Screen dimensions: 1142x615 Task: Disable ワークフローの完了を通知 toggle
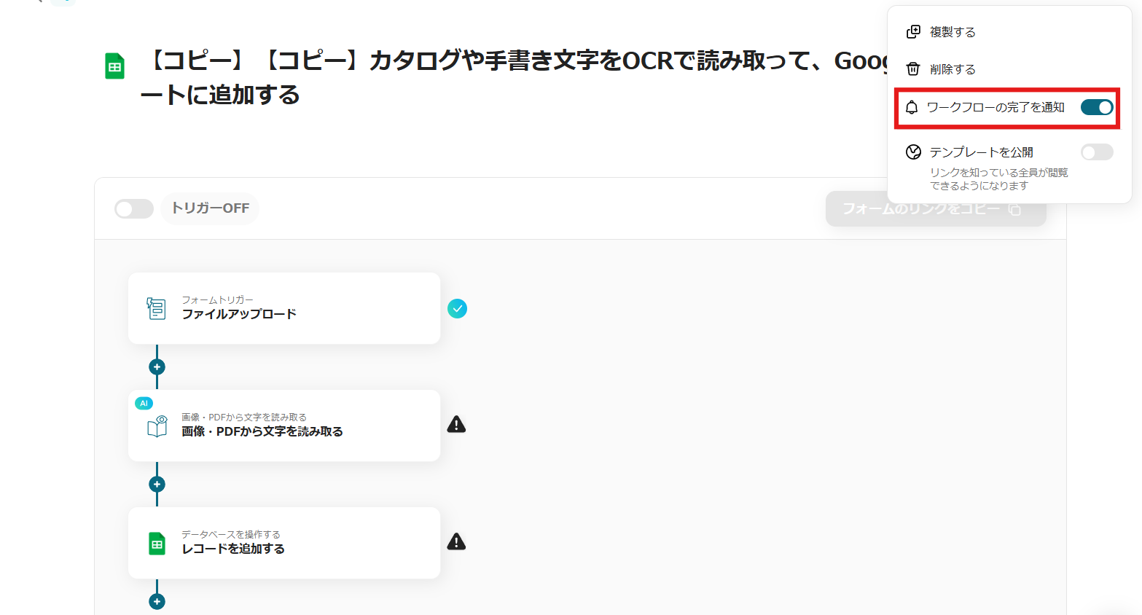click(x=1096, y=108)
